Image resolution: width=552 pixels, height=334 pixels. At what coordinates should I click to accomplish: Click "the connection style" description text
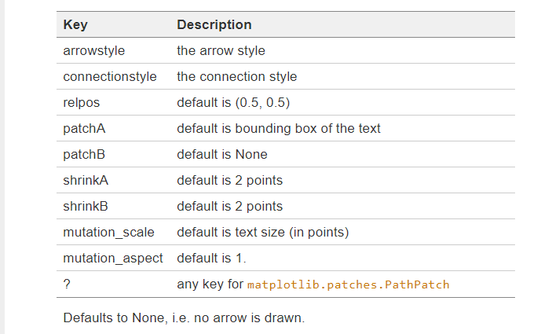click(x=236, y=77)
